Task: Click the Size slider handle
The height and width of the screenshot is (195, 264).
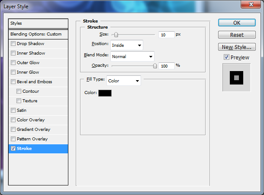Action: [116, 35]
